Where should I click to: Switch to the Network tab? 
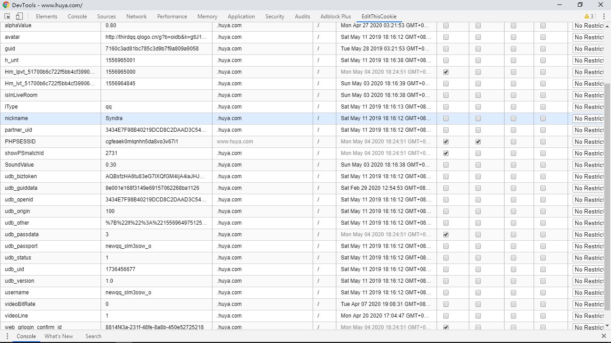coord(136,16)
